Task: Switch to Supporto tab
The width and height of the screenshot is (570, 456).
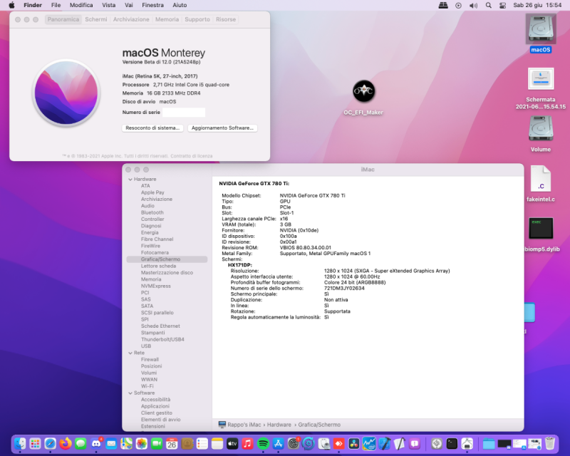Action: point(197,19)
